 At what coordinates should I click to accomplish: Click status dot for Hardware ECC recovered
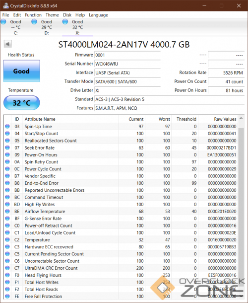(7, 247)
